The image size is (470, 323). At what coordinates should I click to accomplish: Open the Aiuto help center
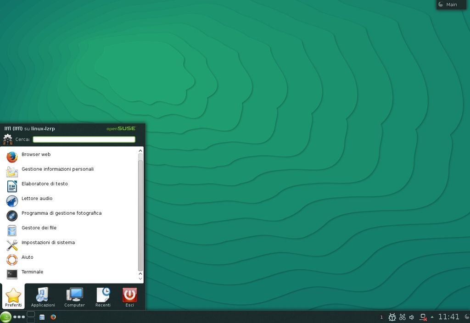tap(28, 257)
